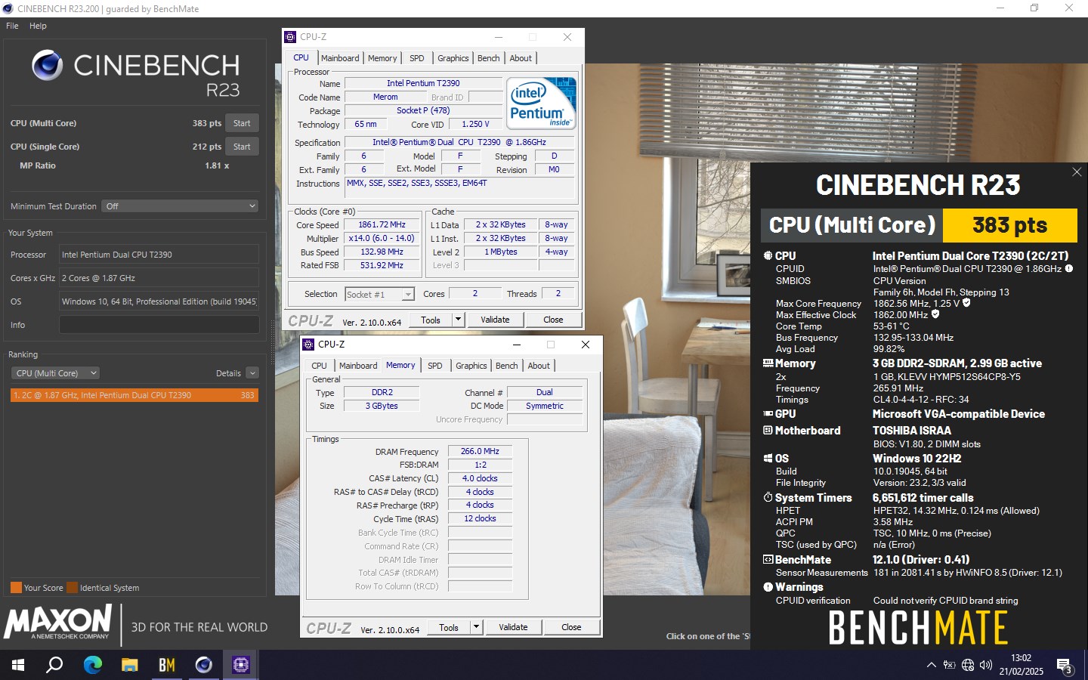Close the BenchMate result overlay

[x=1077, y=172]
